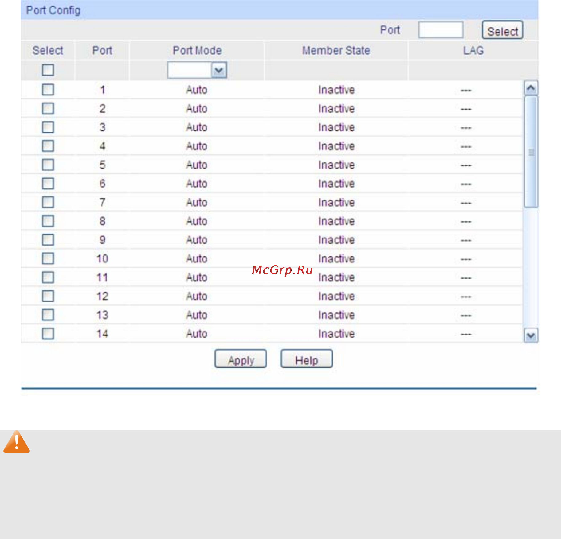This screenshot has width=561, height=539.
Task: Check the box for port 2
Action: point(48,108)
